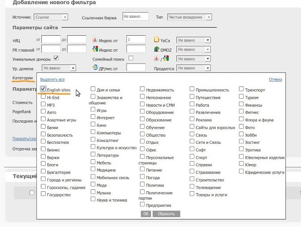The width and height of the screenshot is (301, 227).
Task: Click the Yandex icon beside first Индекс от
Action: 95,40
